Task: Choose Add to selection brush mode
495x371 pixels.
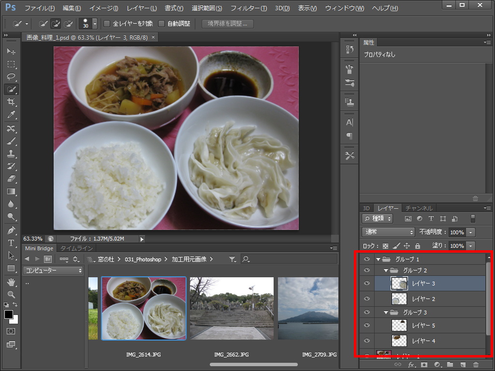Action: pyautogui.click(x=56, y=24)
